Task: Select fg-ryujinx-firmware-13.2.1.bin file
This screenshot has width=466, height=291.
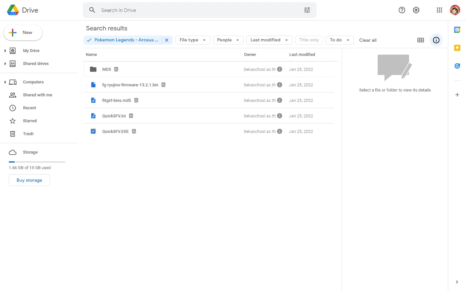Action: (x=208, y=85)
